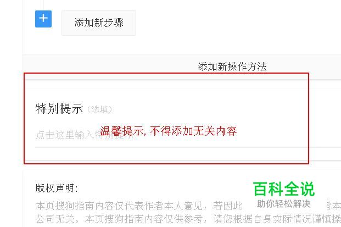Viewport: 341px width, 227px height.
Task: Click copyright line starting with 公司无关
Action: coord(188,219)
